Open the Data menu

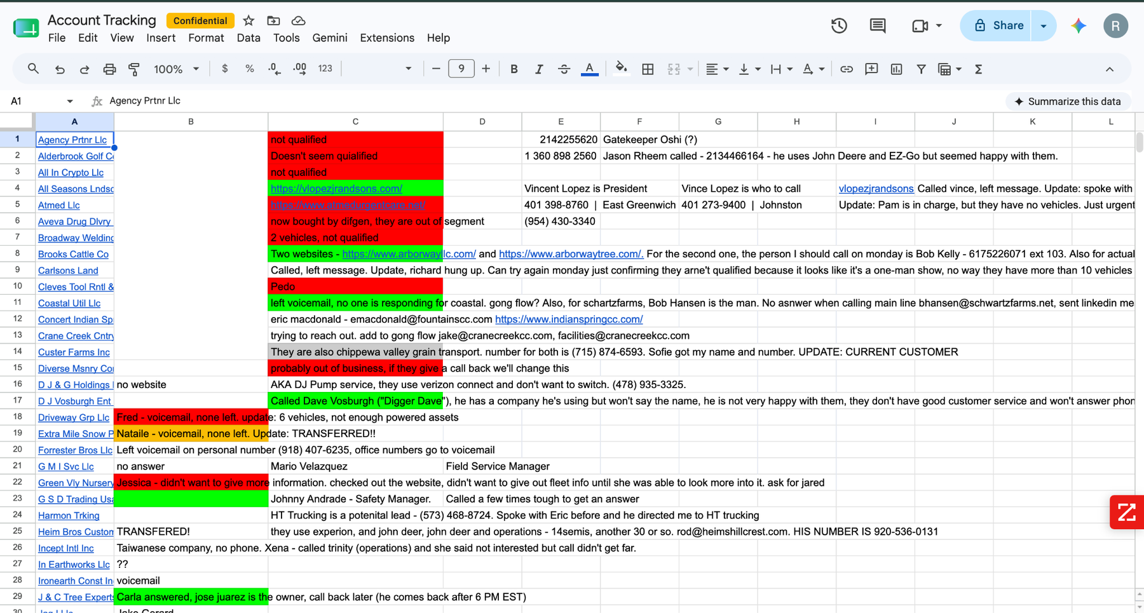pos(249,38)
